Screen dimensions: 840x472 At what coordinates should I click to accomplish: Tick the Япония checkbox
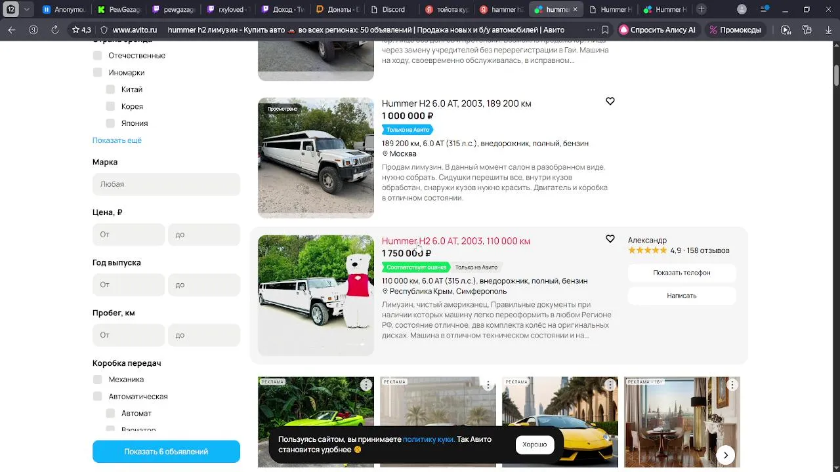click(x=110, y=123)
